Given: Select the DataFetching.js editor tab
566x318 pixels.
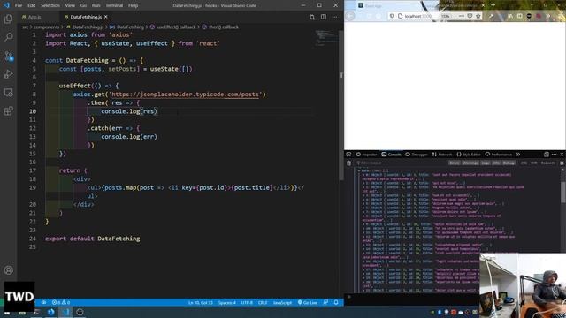Looking at the screenshot, I should pyautogui.click(x=86, y=17).
